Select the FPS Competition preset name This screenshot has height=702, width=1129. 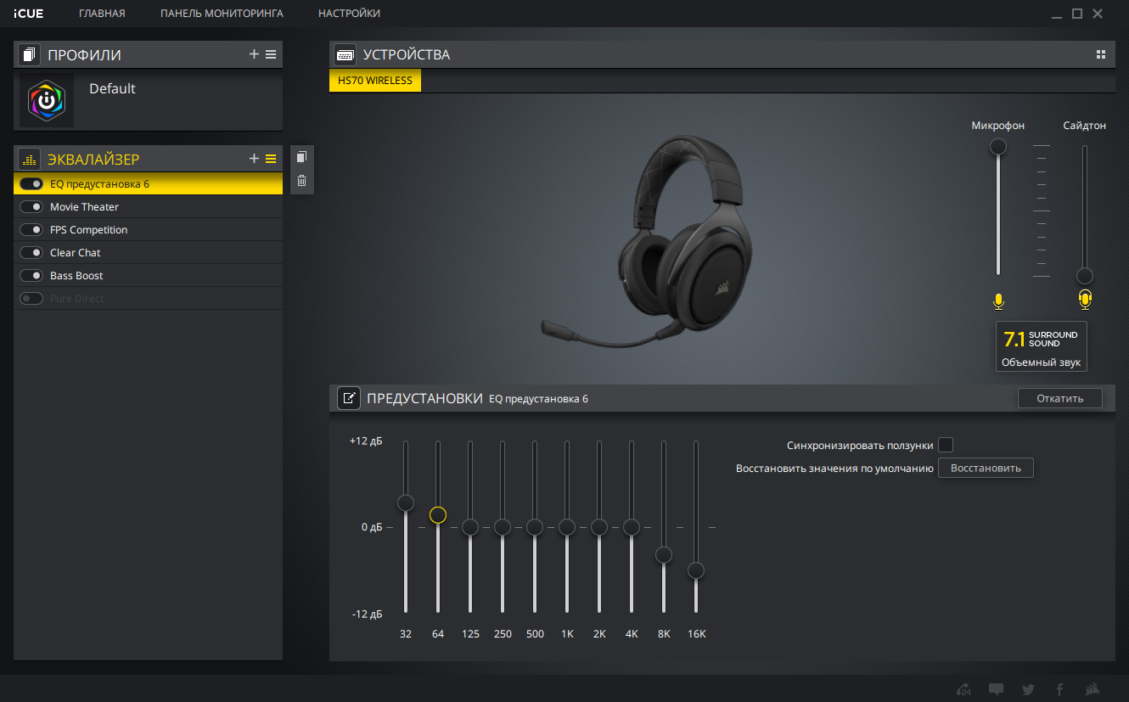tap(88, 229)
